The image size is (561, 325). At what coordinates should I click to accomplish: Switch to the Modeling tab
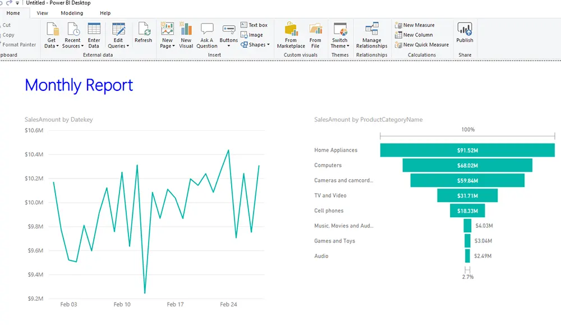pos(72,13)
